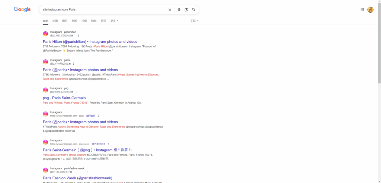Open more options for parisfashionweek result
The width and height of the screenshot is (381, 183).
(x=87, y=172)
